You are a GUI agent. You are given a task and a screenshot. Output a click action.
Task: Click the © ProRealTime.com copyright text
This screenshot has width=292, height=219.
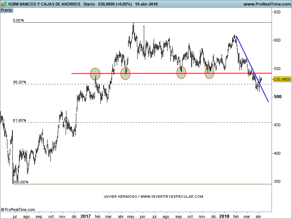[18, 210]
